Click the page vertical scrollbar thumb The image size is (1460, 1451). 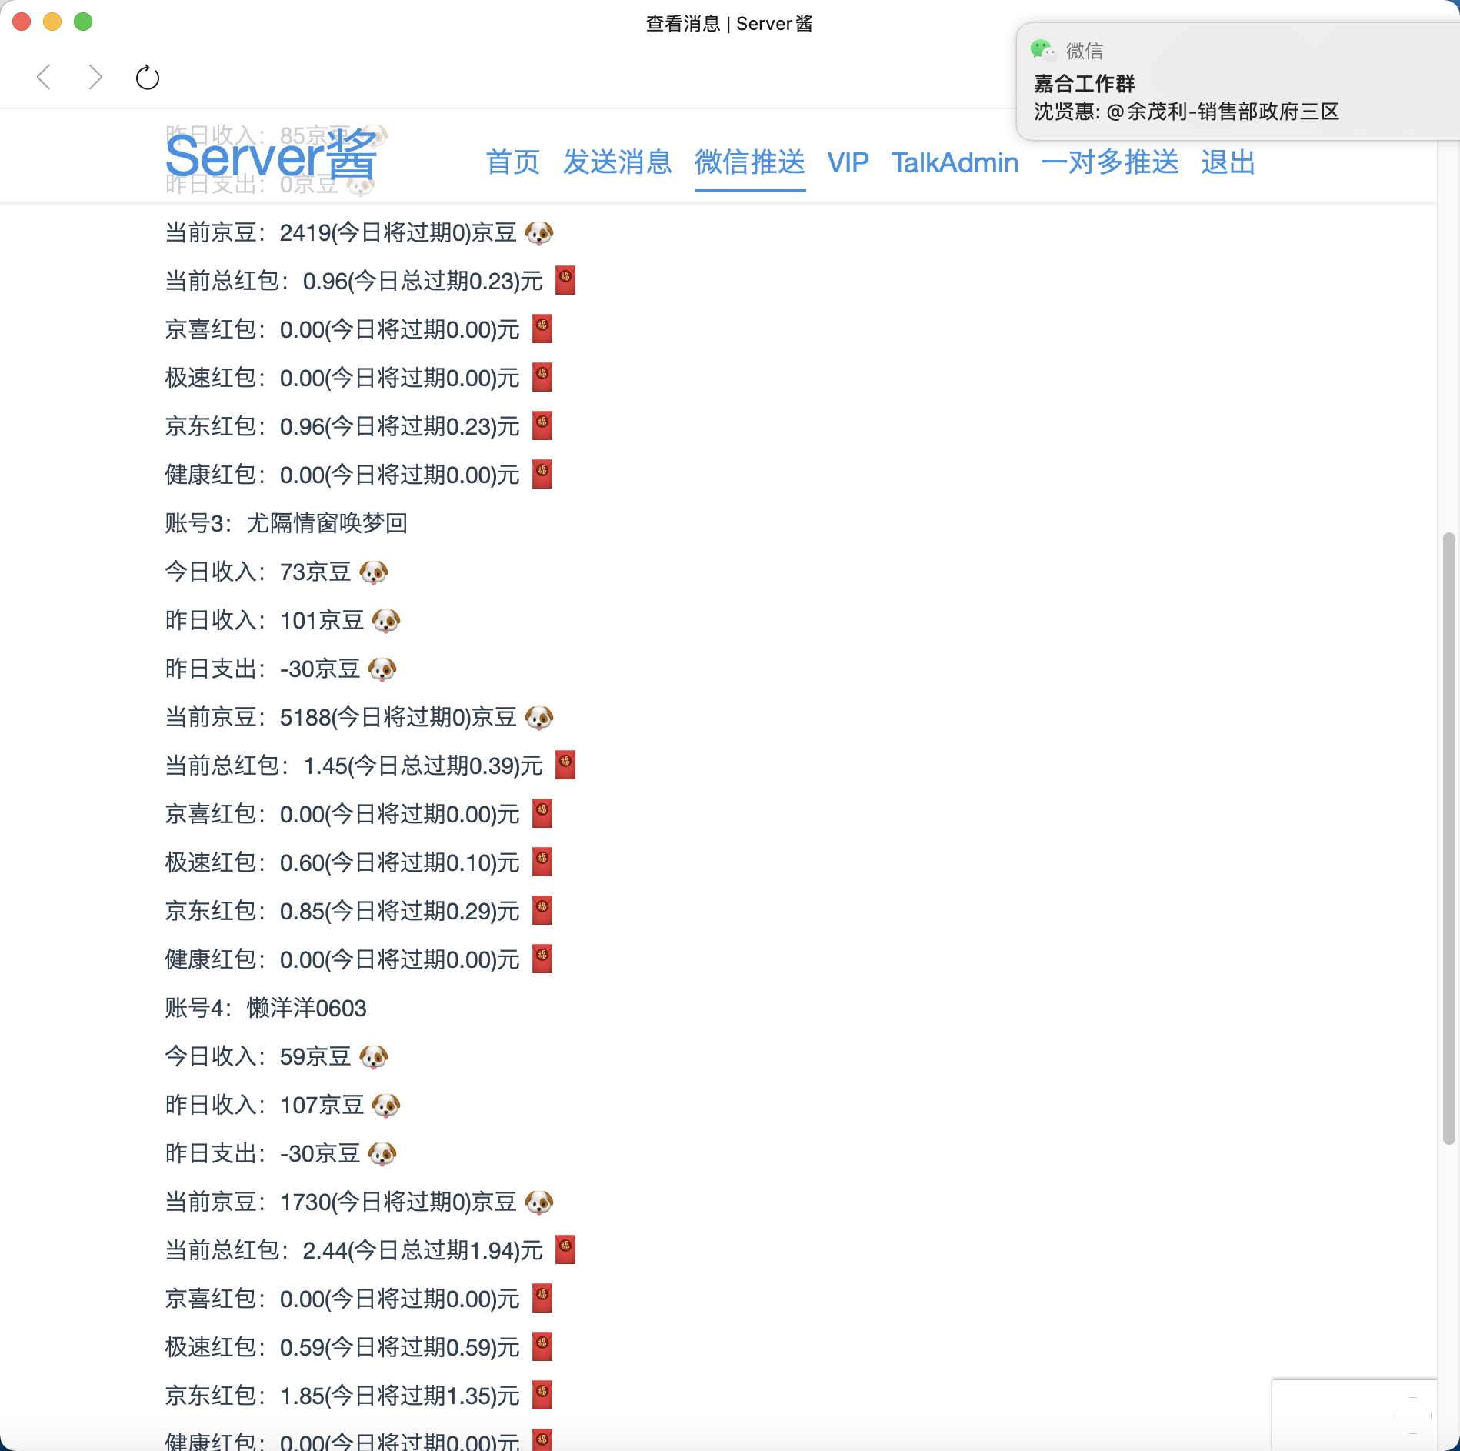pos(1448,839)
